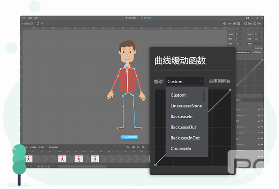Open the 帮助 menu
279x189 pixels.
pyautogui.click(x=36, y=18)
